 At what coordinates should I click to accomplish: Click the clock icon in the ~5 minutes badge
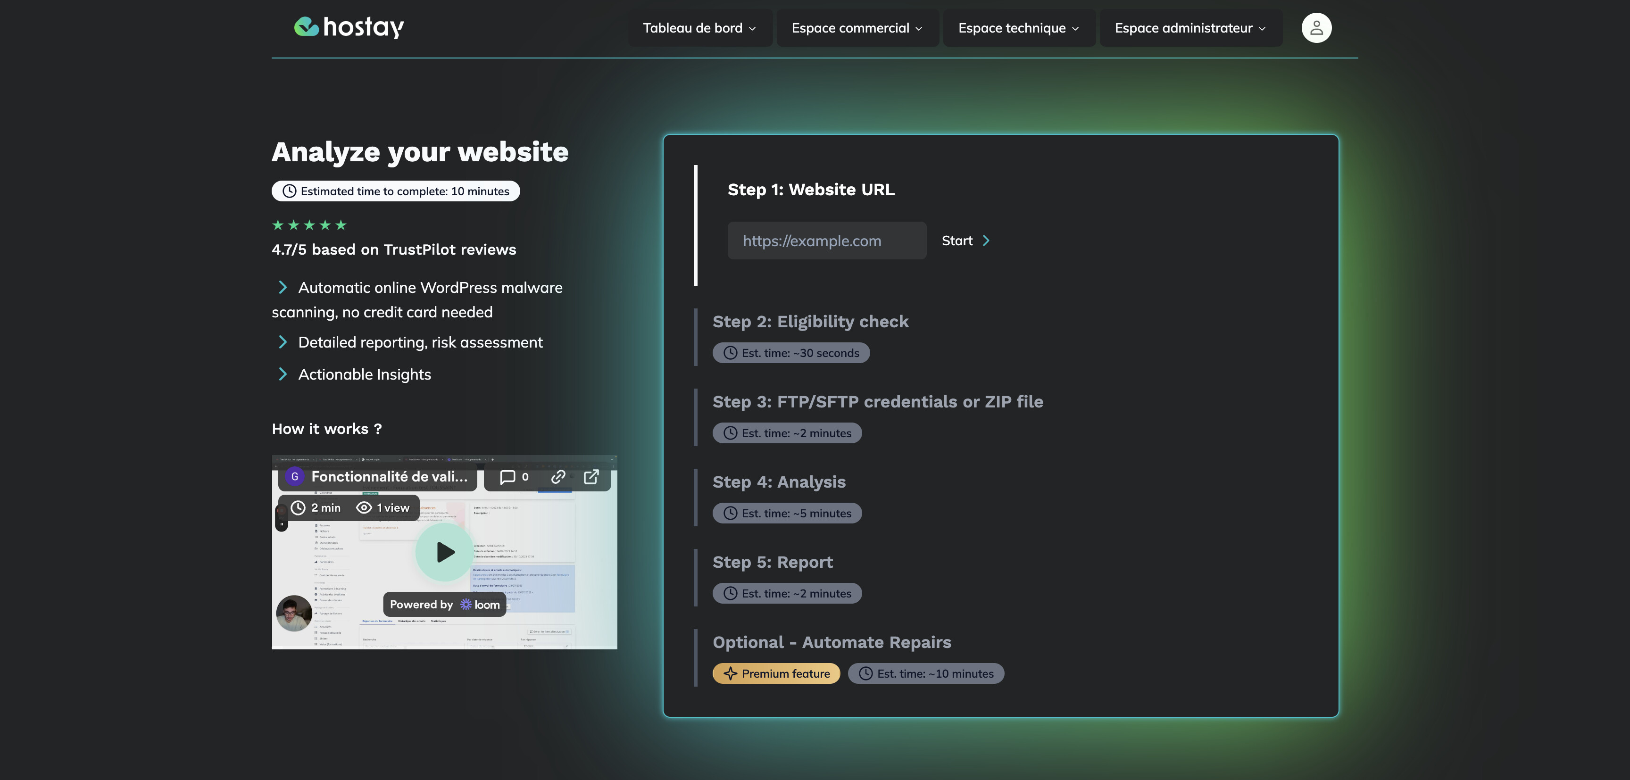click(731, 513)
